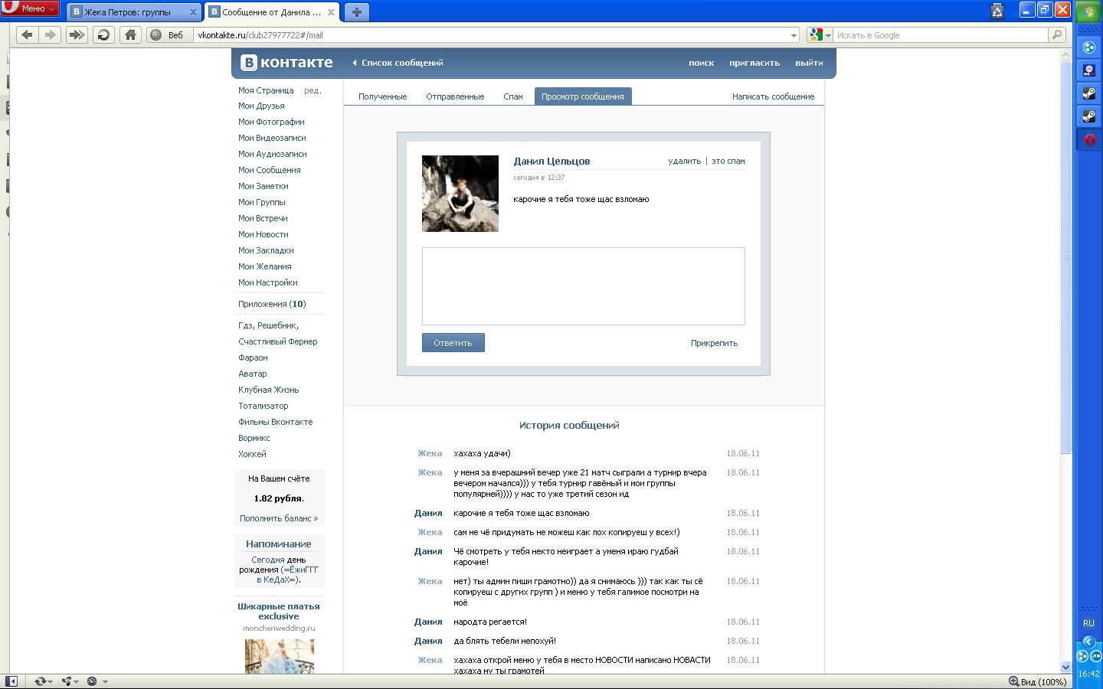Open Мои Фотографии in the sidebar
The height and width of the screenshot is (689, 1103).
(271, 122)
